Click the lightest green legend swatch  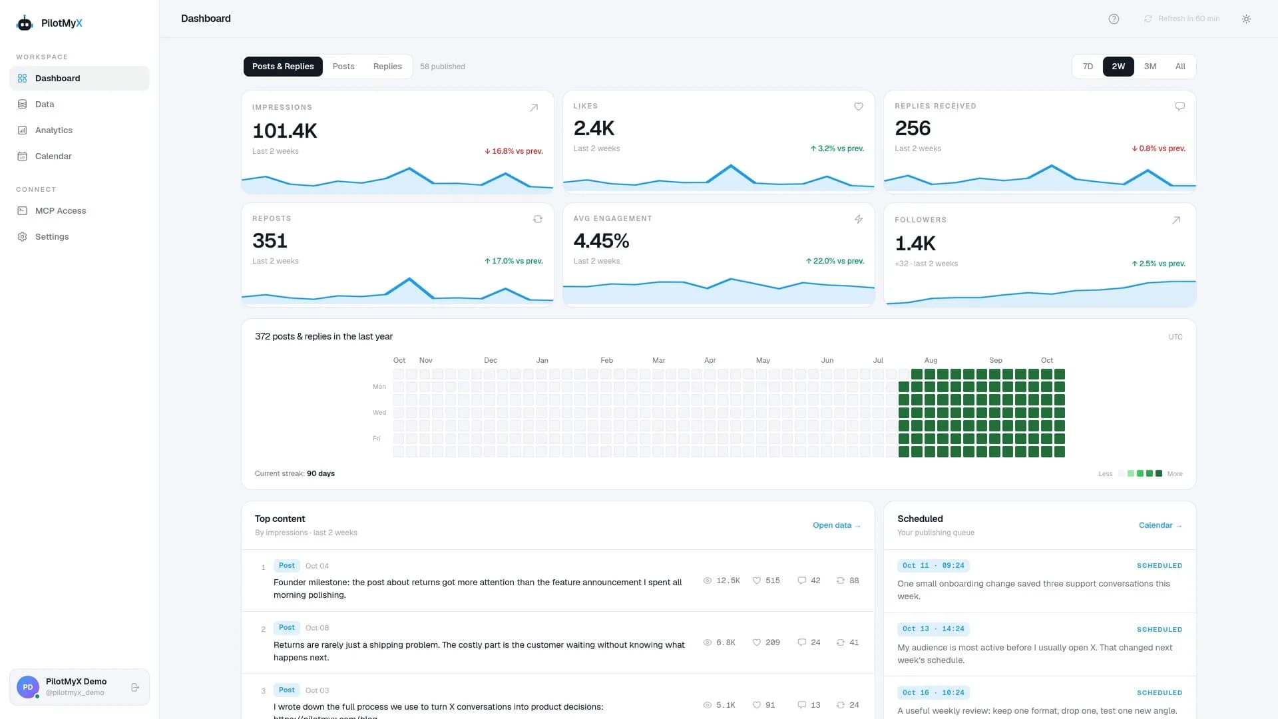[1131, 473]
